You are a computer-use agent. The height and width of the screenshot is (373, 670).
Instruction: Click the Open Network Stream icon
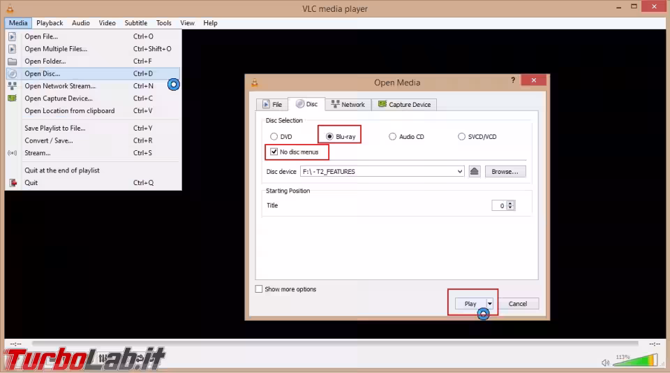(13, 86)
